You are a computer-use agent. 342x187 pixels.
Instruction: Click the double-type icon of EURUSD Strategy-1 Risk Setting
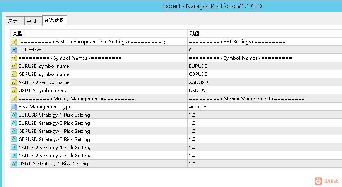click(x=14, y=115)
